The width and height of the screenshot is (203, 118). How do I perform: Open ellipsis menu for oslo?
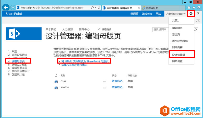(x=104, y=82)
